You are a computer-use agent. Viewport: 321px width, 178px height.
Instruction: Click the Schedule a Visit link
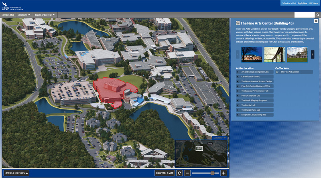pyautogui.click(x=288, y=3)
